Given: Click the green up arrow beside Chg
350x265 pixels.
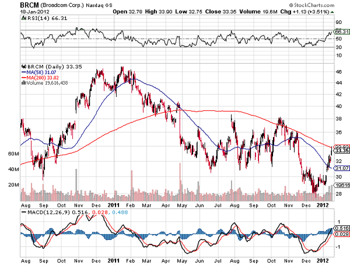Looking at the screenshot, I should [332, 12].
